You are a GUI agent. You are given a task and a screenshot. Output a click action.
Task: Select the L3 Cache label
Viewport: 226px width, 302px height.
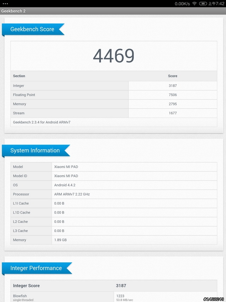(x=20, y=231)
